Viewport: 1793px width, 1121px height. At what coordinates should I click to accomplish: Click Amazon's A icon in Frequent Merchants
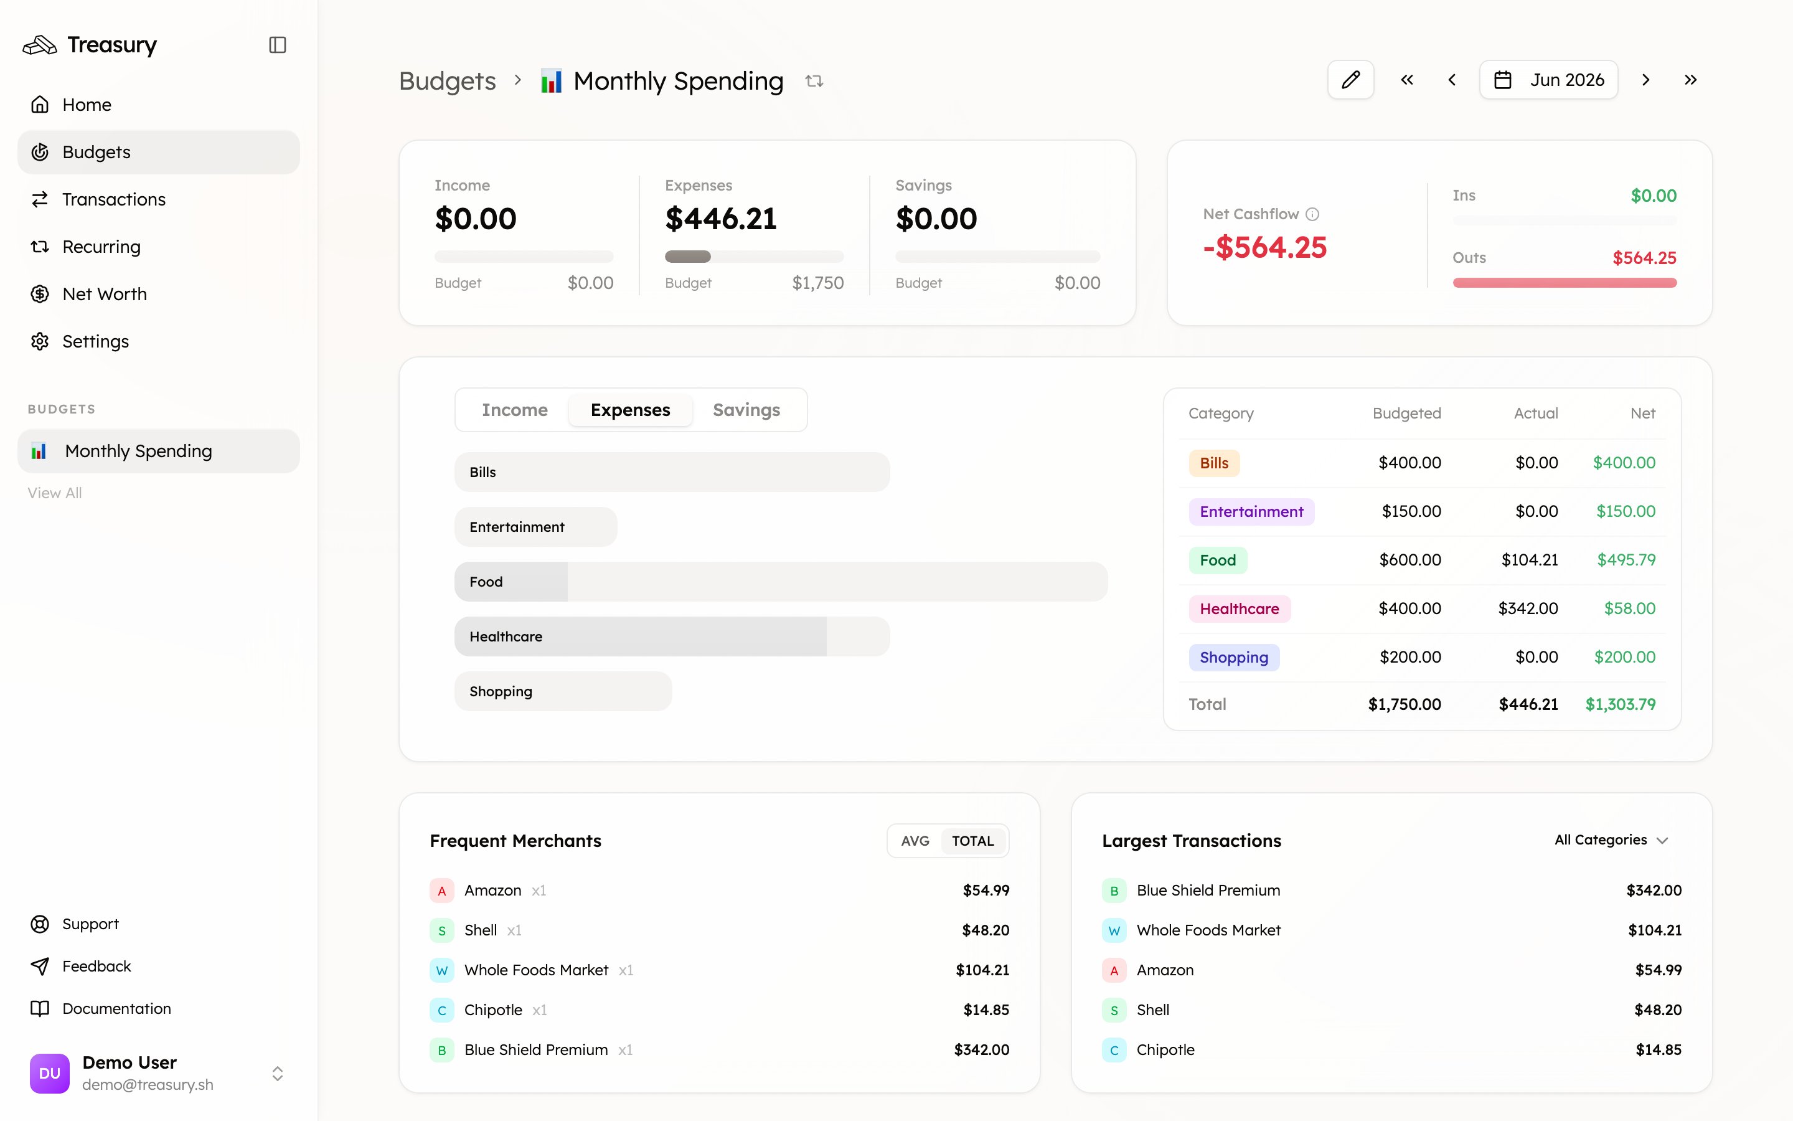pyautogui.click(x=441, y=891)
